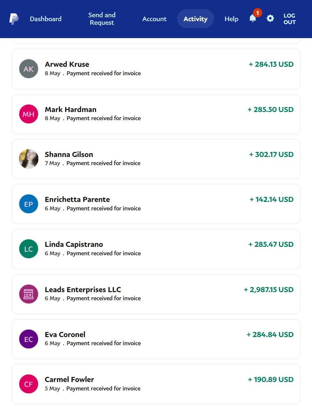Select the Activity tab
The width and height of the screenshot is (312, 409).
(x=195, y=19)
